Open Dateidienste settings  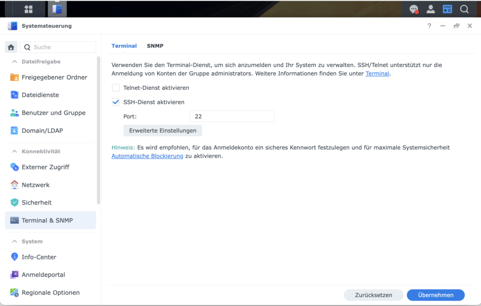[x=50, y=95]
